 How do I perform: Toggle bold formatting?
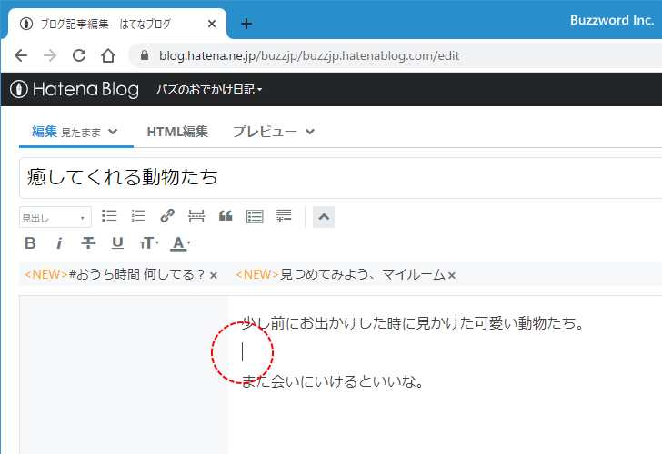30,243
